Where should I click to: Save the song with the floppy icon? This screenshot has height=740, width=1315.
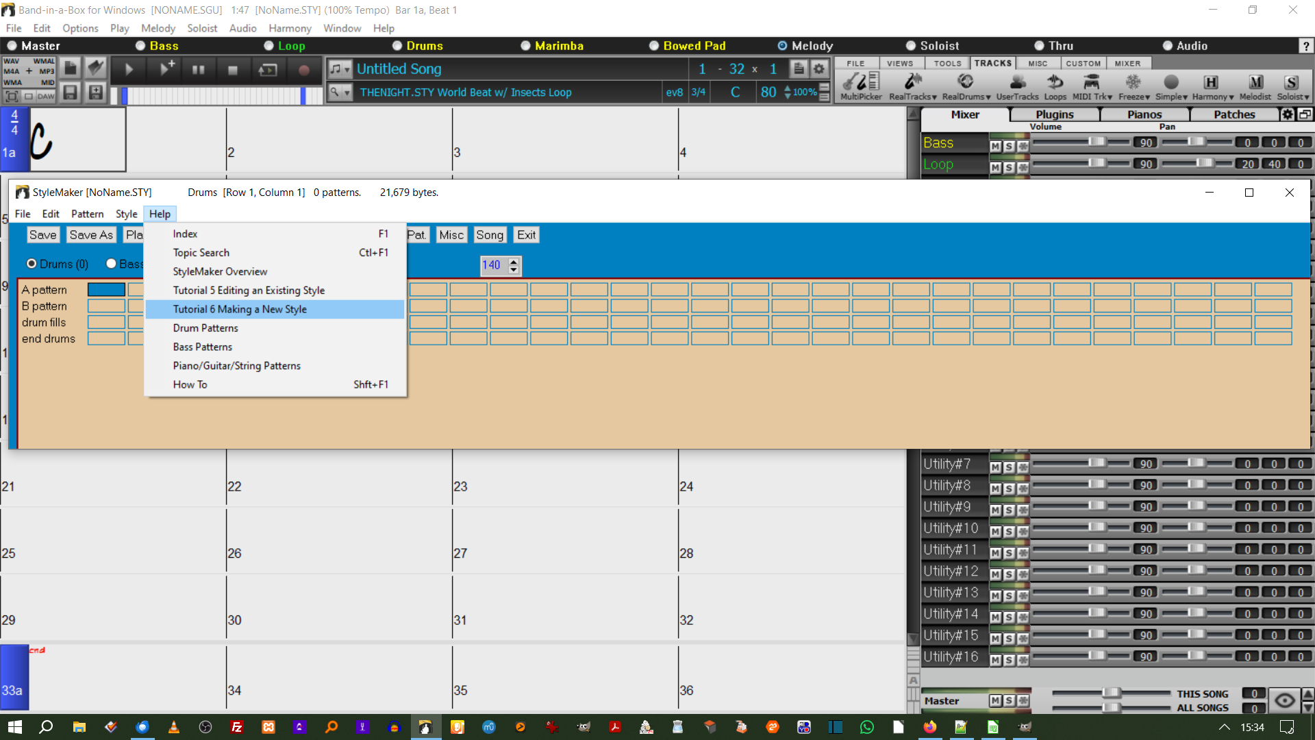click(x=70, y=92)
